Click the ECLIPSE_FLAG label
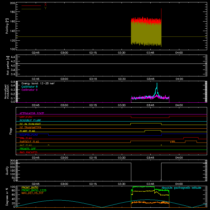 [29, 135]
